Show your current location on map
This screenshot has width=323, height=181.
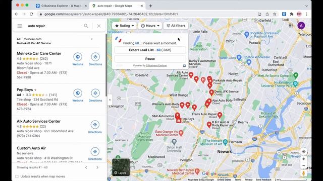coord(304,152)
